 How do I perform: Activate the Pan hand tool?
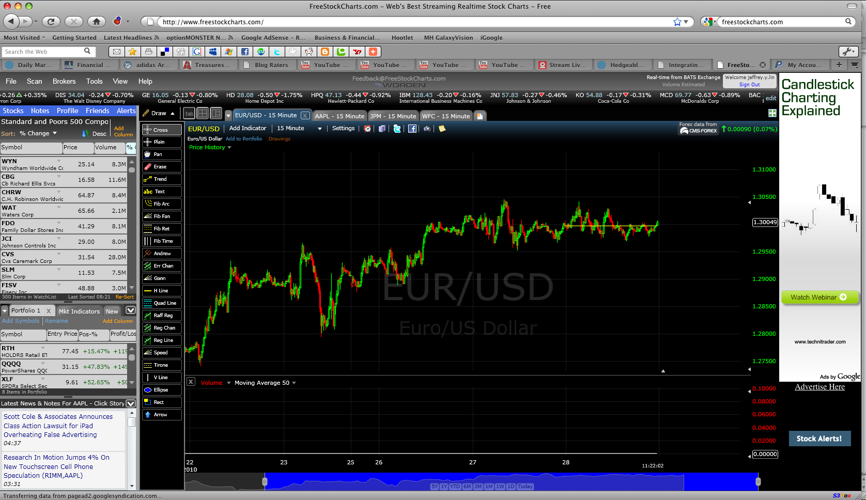(x=162, y=154)
